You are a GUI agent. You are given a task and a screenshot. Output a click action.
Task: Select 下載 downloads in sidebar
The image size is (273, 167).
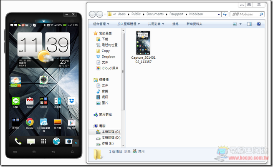pyautogui.click(x=102, y=39)
